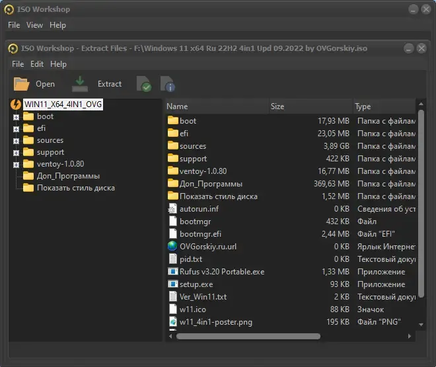This screenshot has width=436, height=367.
Task: Select the ventoy-1.0.80 label in tree
Action: pyautogui.click(x=61, y=164)
